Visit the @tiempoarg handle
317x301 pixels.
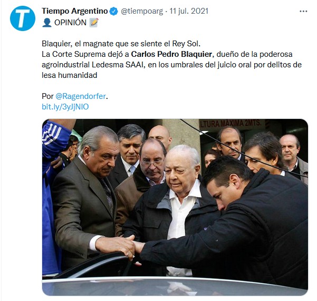click(x=142, y=11)
